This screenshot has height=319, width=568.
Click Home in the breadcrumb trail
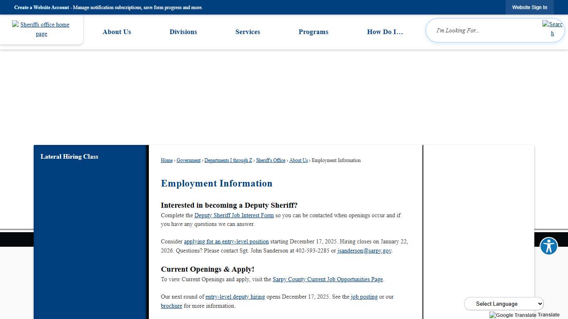[x=166, y=160]
